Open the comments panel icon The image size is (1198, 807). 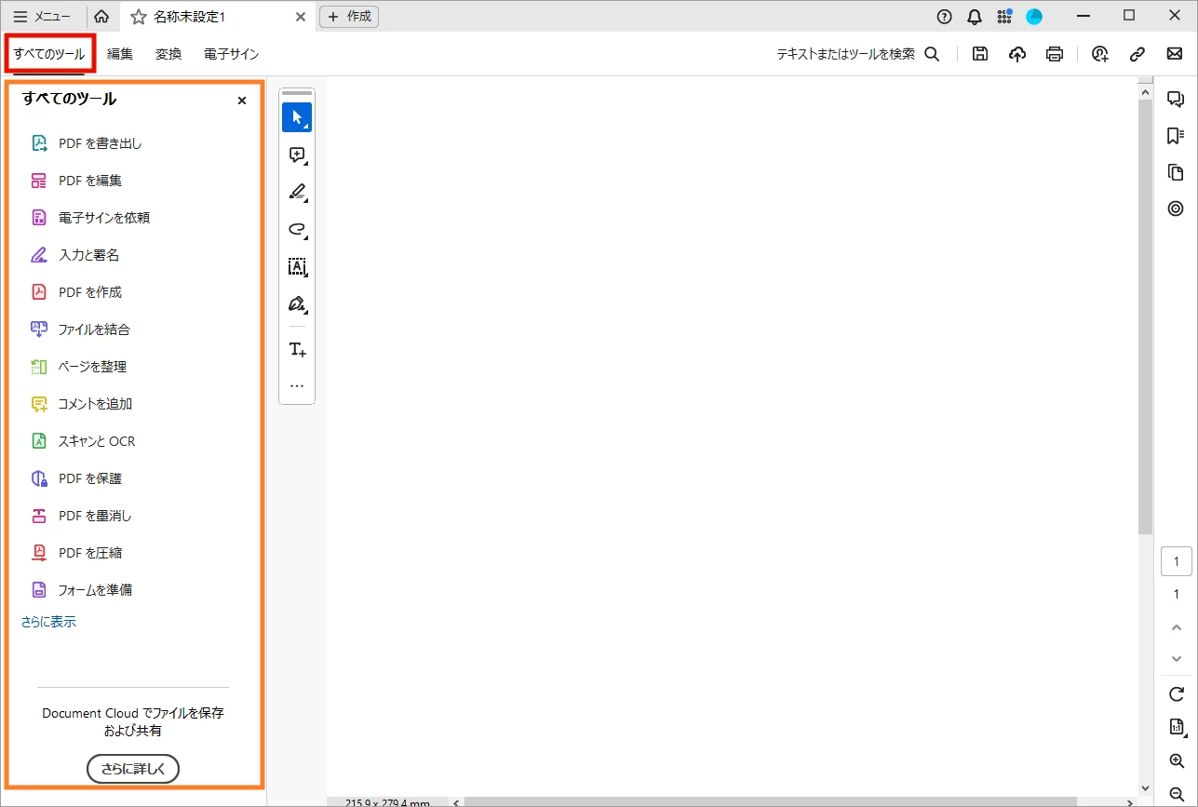tap(1176, 100)
